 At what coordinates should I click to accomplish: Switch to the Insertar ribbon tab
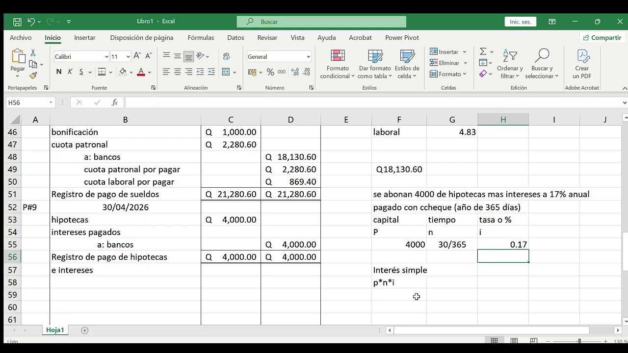click(x=85, y=38)
